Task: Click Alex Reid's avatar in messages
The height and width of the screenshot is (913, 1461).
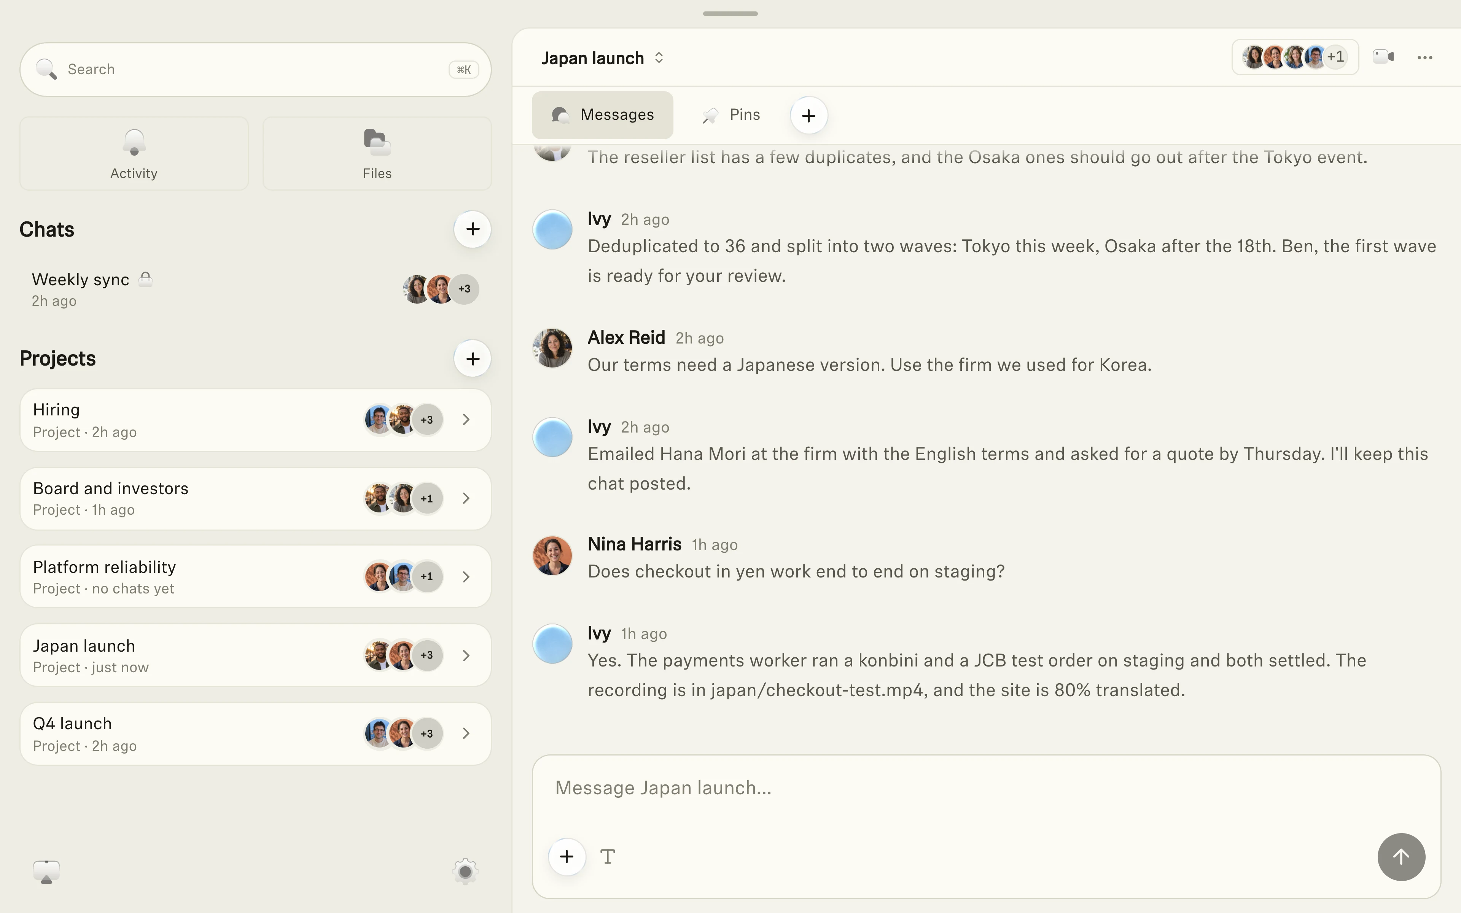Action: coord(552,348)
